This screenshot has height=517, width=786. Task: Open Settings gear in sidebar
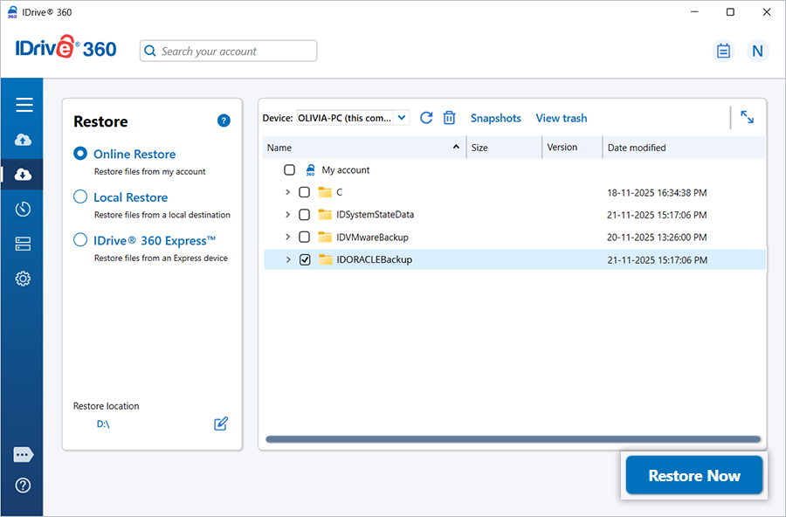[24, 279]
